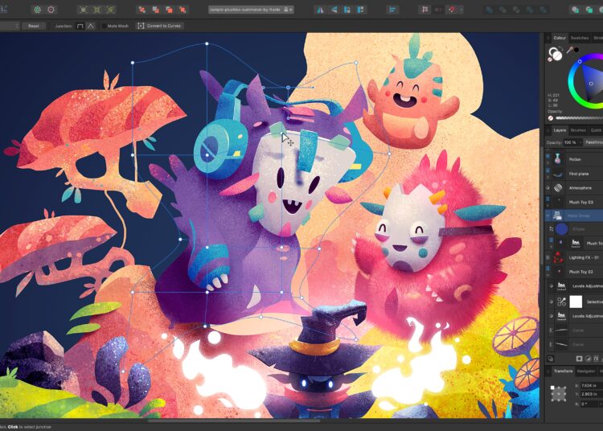Open the Passthrough blend mode dropdown
The height and width of the screenshot is (431, 603).
(594, 142)
